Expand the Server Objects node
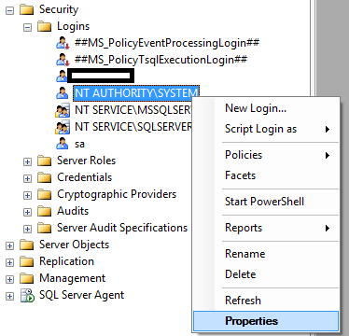This screenshot has height=336, width=349. pyautogui.click(x=10, y=245)
